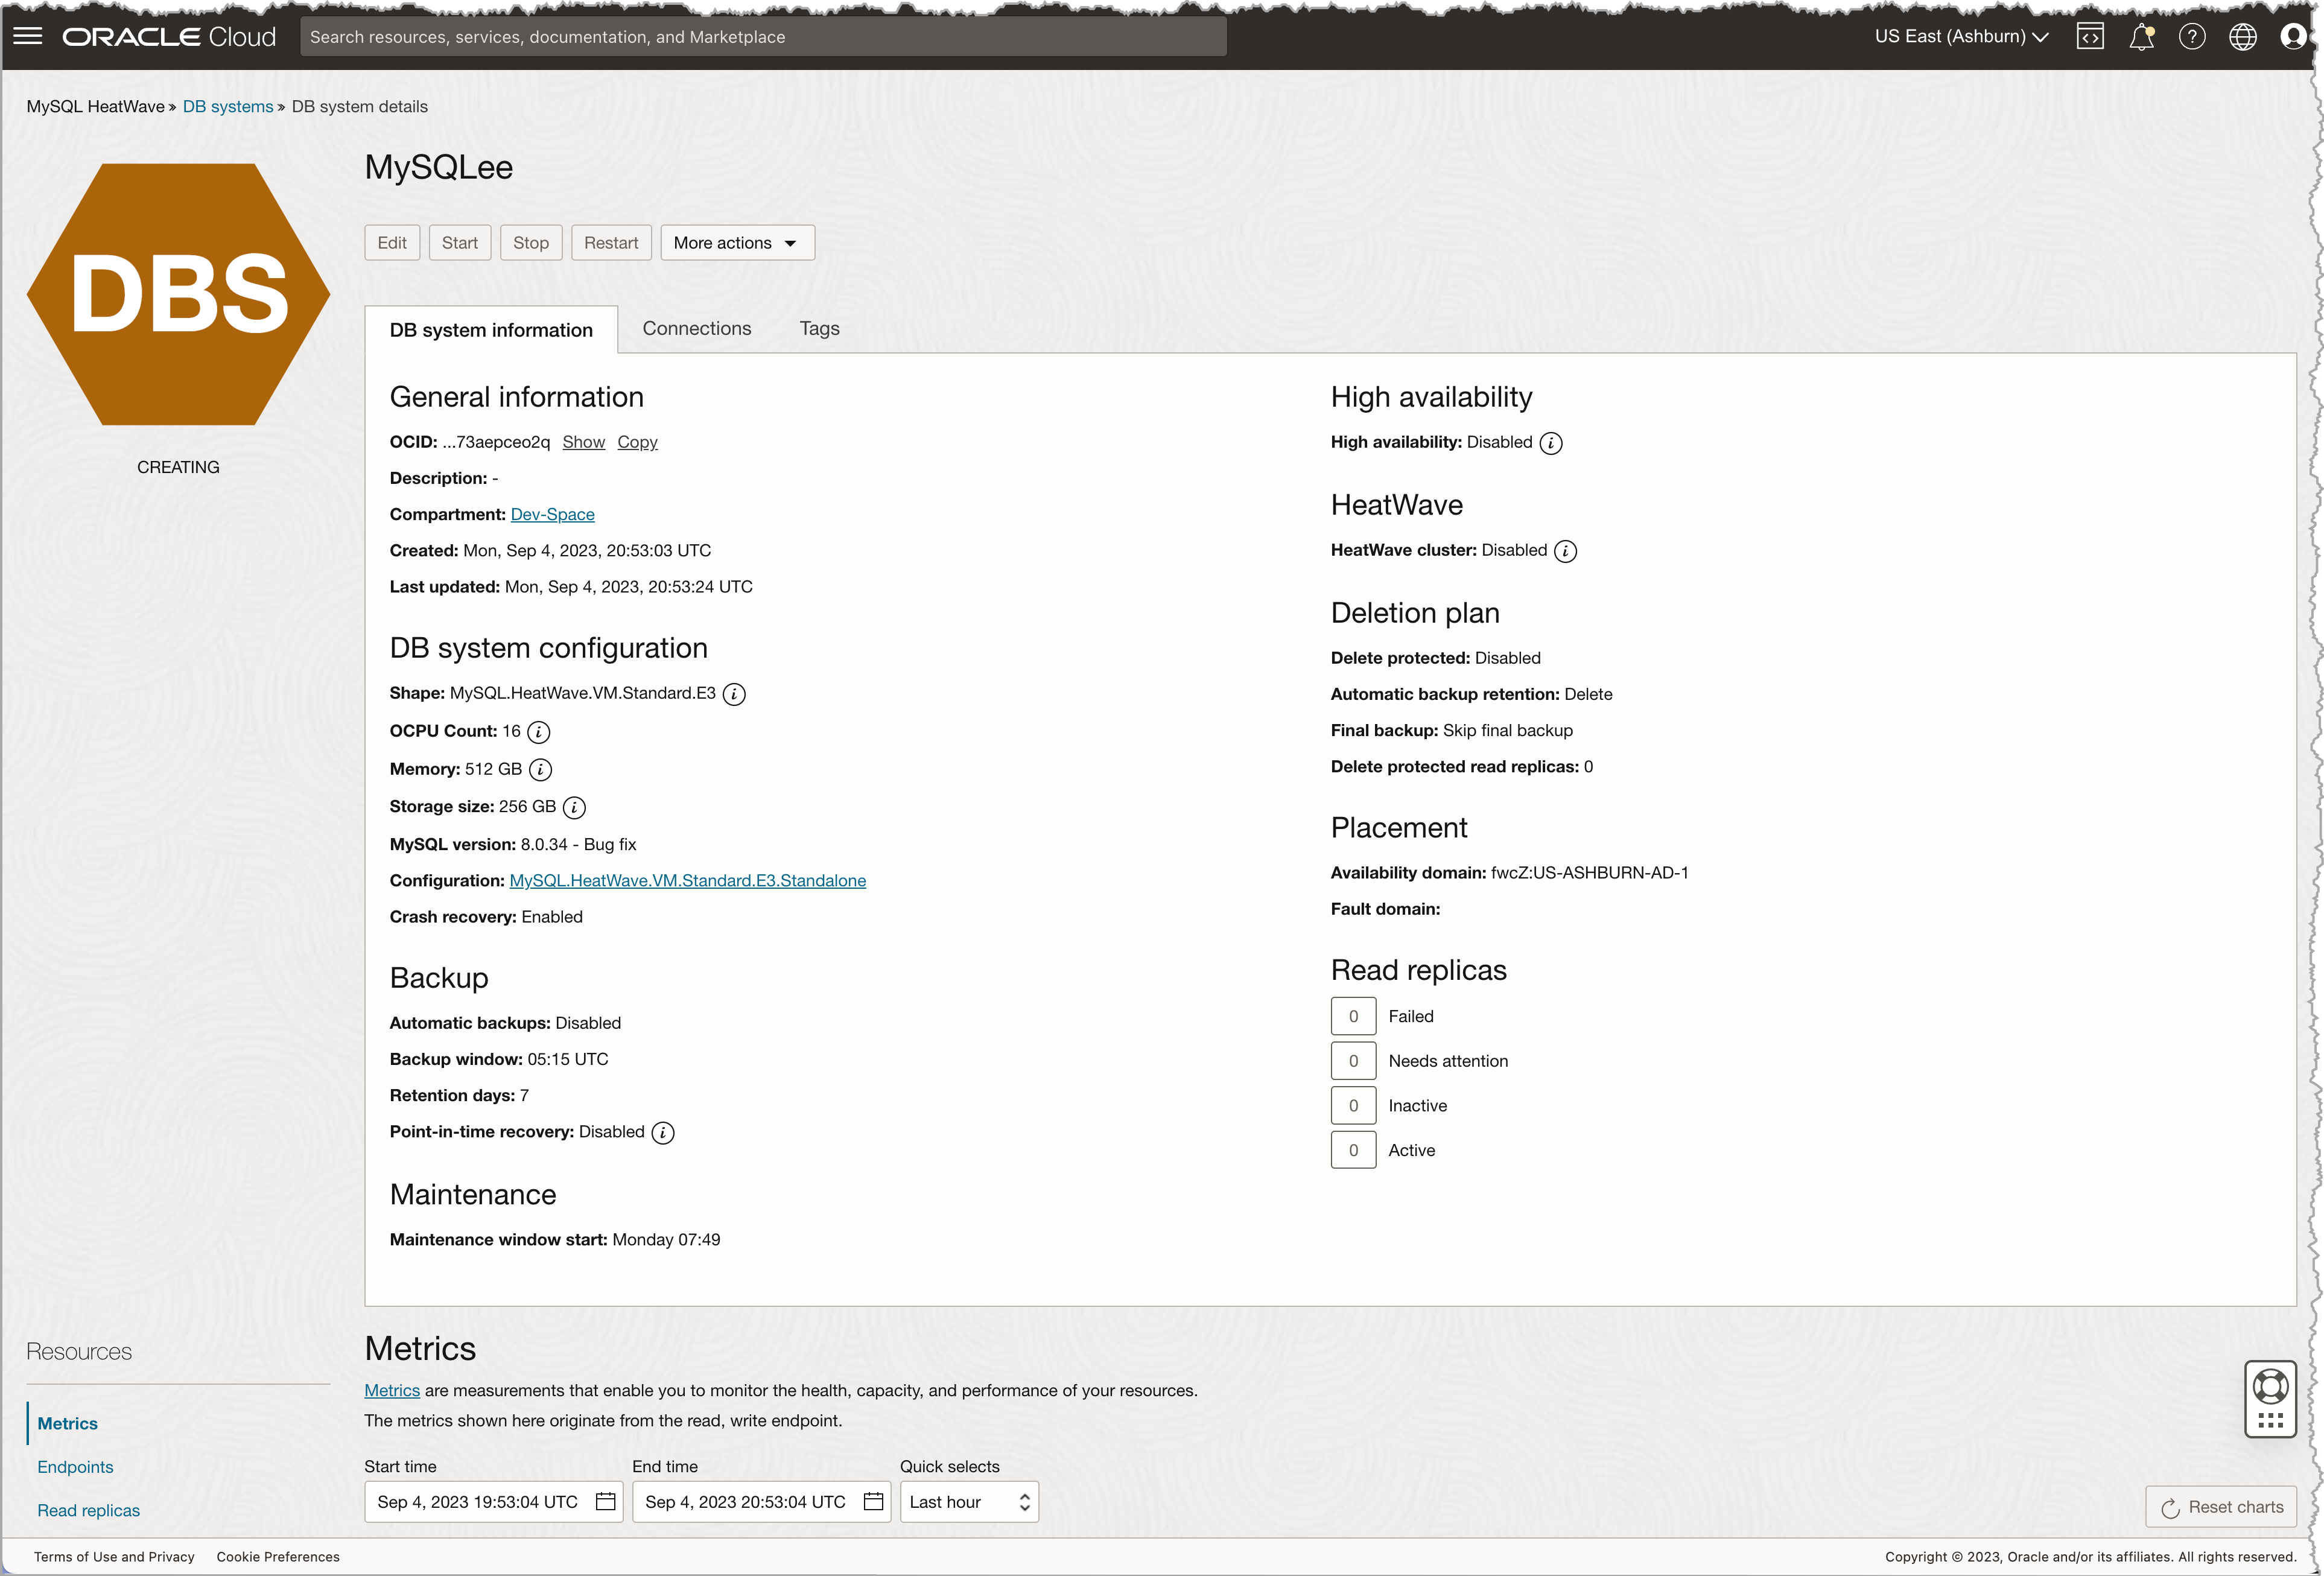The width and height of the screenshot is (2324, 1576).
Task: Expand the More actions dropdown
Action: tap(737, 243)
